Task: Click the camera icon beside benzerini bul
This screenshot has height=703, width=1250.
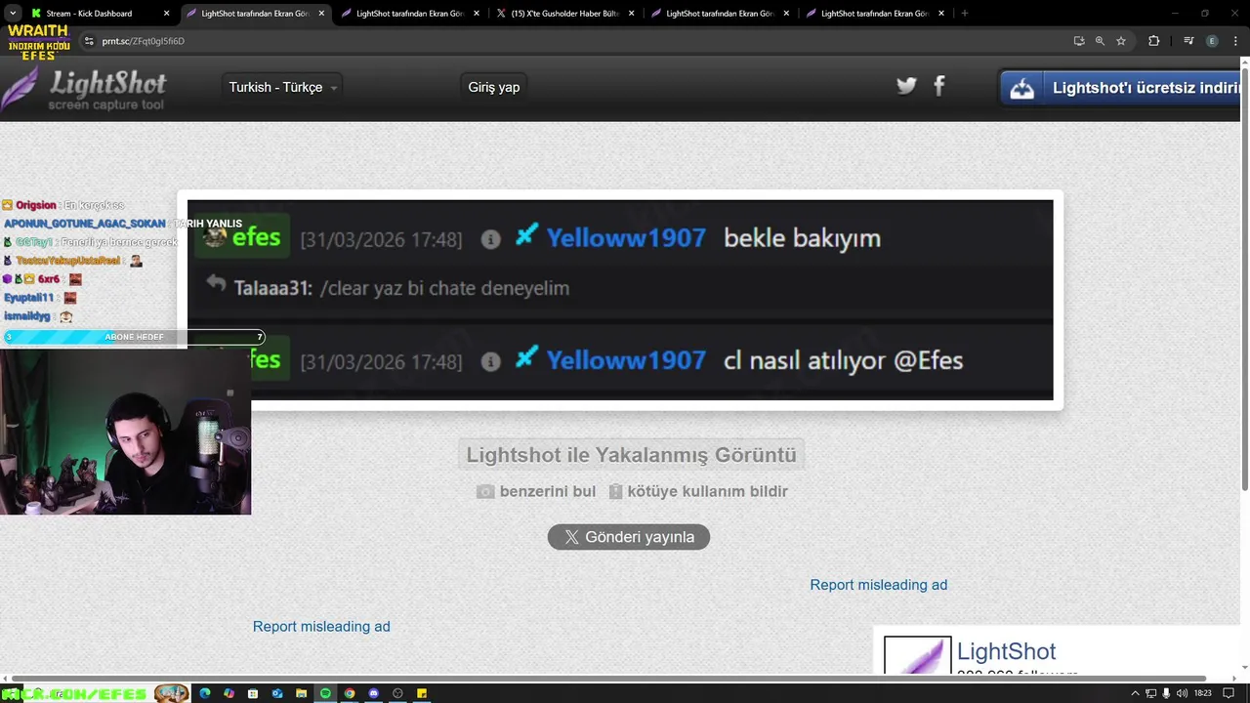Action: pyautogui.click(x=485, y=491)
